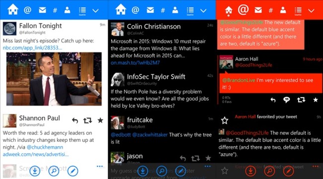
Task: Expand the chevron menu in the red panel header
Action: (311, 11)
